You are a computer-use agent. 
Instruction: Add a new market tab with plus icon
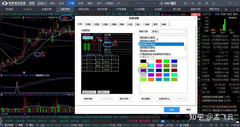click(x=237, y=9)
